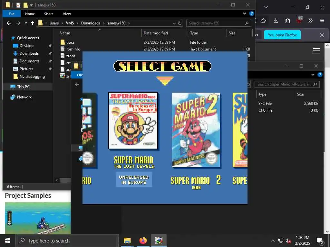Show more Firefox toolbar tools
Image resolution: width=330 pixels, height=247 pixels.
point(310,21)
